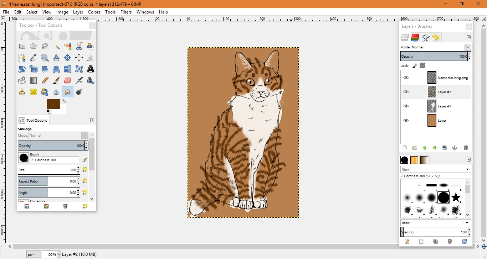The width and height of the screenshot is (487, 259).
Task: Adjust the layer Opacity slider
Action: pyautogui.click(x=434, y=56)
